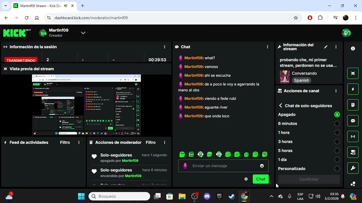Edit stream info with pencil icon
This screenshot has width=362, height=203.
point(326,47)
